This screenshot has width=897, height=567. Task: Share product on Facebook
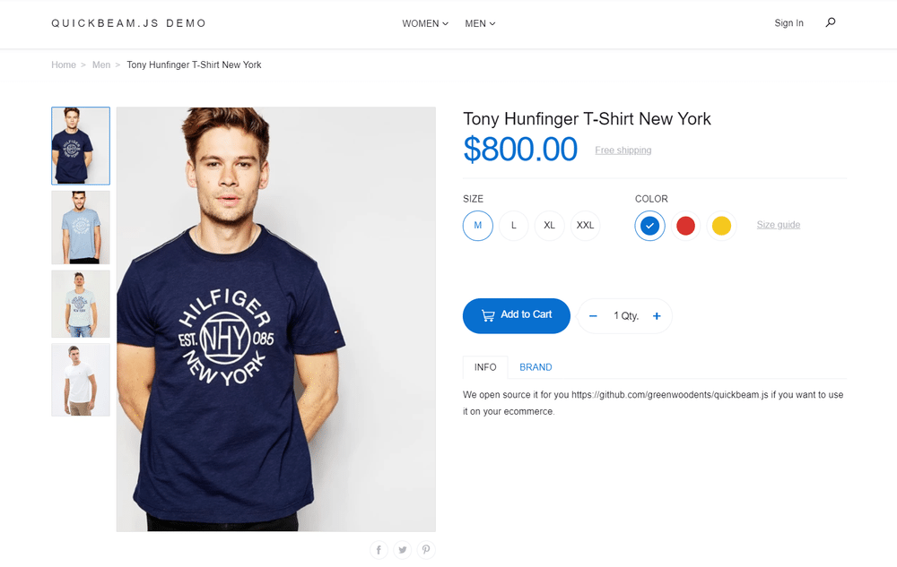379,550
